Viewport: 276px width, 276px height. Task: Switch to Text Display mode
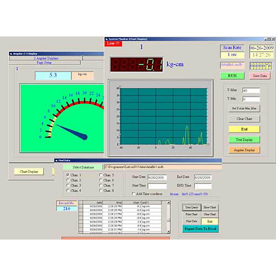(x=244, y=140)
